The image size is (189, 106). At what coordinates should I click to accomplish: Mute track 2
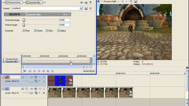40,89
